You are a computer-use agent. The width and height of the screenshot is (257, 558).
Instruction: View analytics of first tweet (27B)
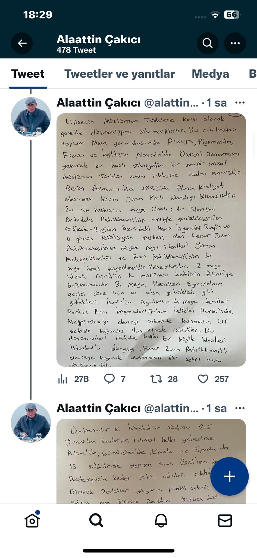point(63,379)
